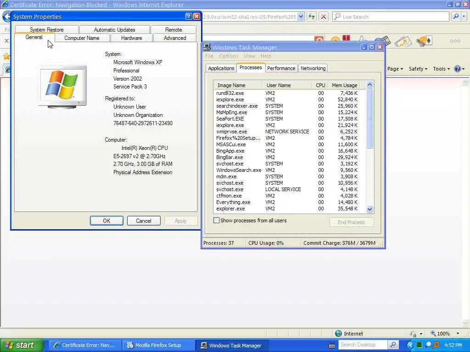Sort processes by Image Name column header

click(238, 85)
